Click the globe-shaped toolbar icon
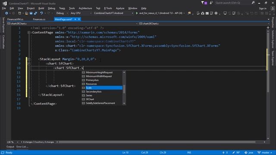This screenshot has height=155, width=276. pos(216,13)
